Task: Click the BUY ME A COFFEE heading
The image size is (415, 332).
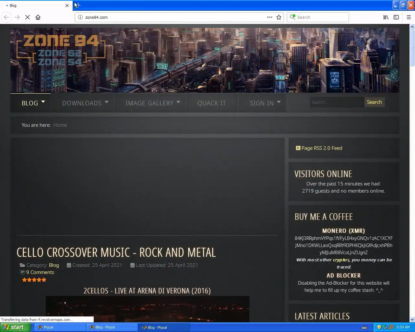Action: tap(324, 217)
